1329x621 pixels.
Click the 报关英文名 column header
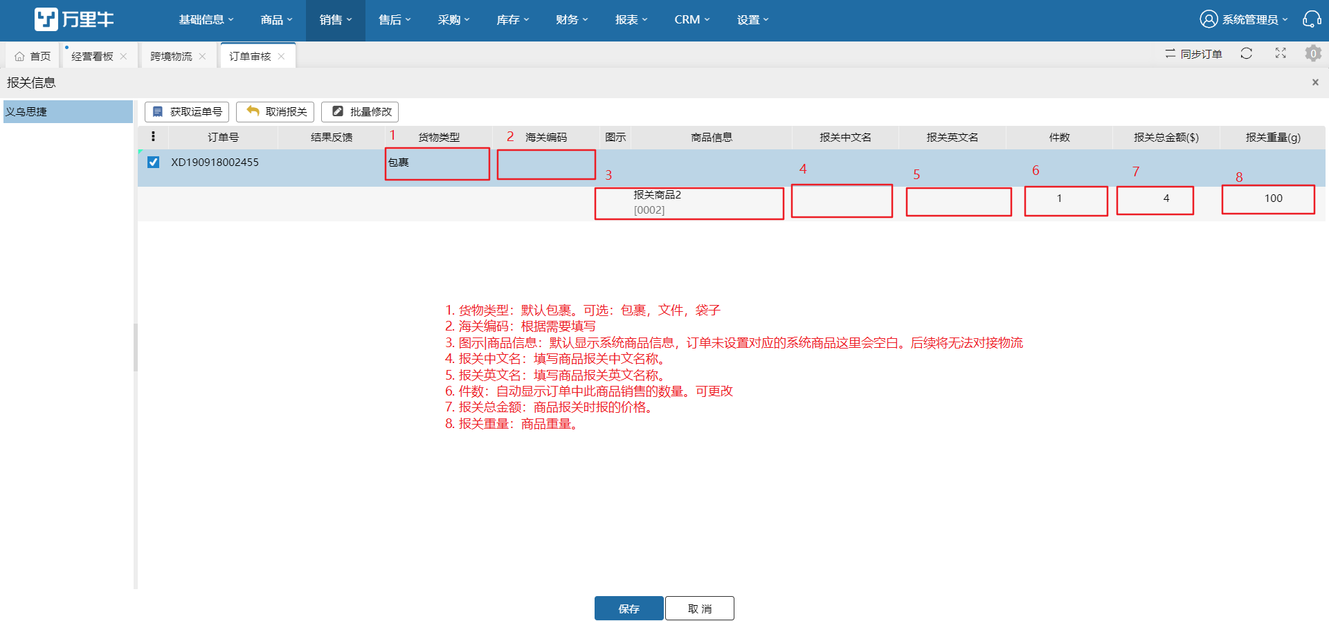coord(952,137)
